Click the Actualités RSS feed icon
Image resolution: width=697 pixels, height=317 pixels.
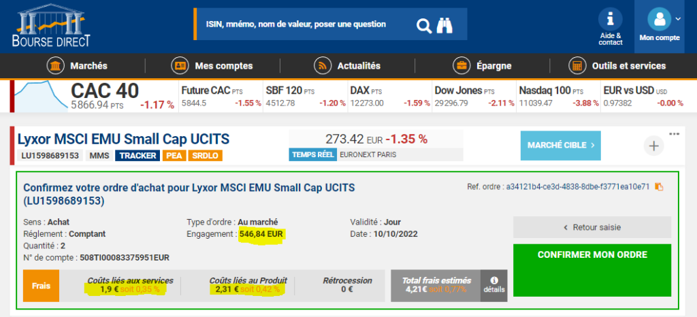(322, 66)
